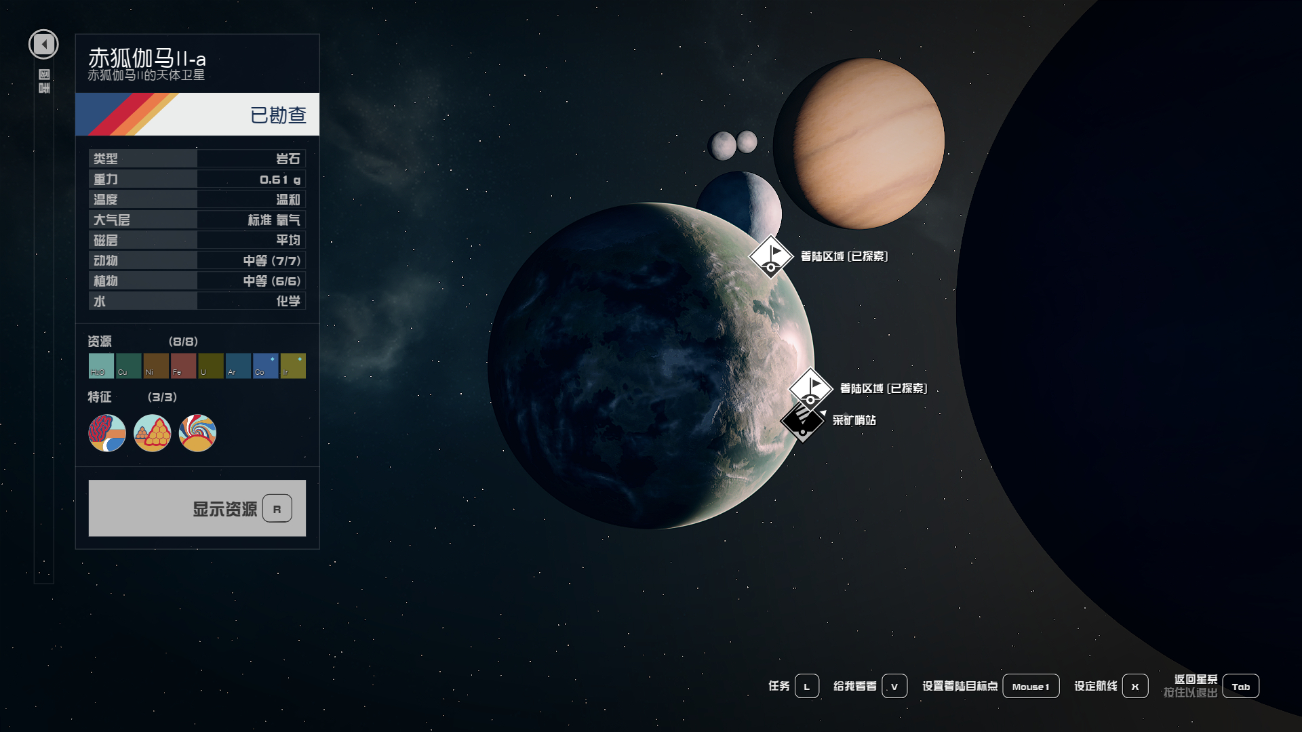Select the Cu copper resource tile
Screen dimensions: 1302x732
pyautogui.click(x=129, y=366)
